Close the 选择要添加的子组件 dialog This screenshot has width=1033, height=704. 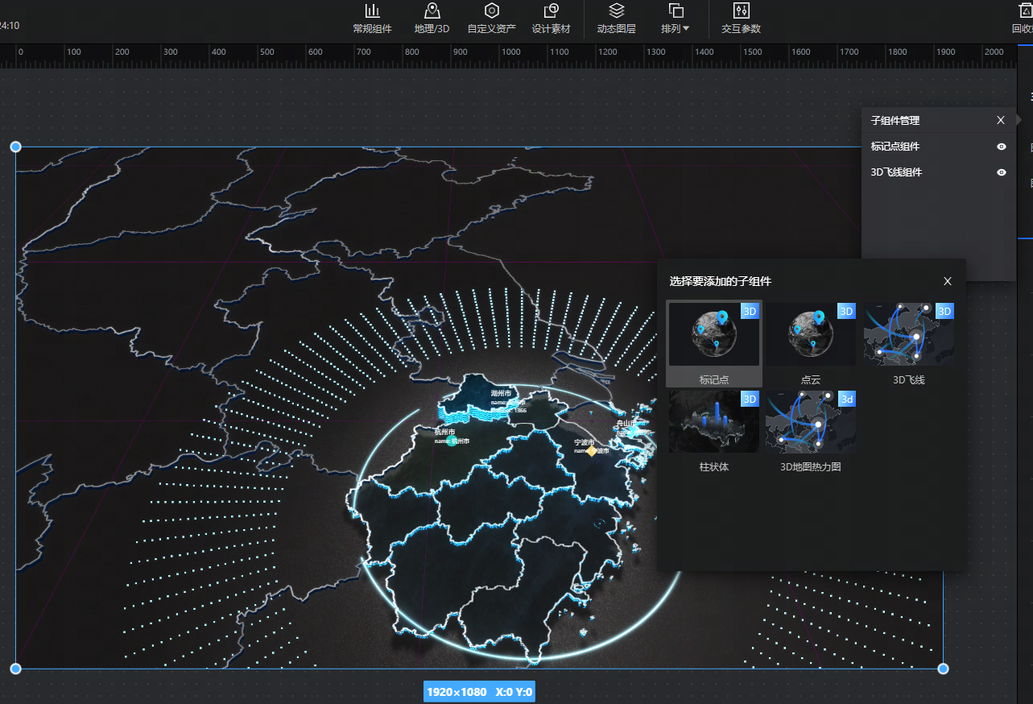947,281
